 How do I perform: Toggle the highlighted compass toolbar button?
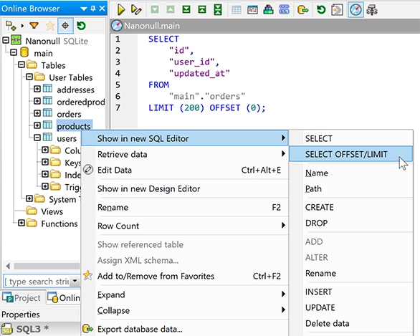355,10
